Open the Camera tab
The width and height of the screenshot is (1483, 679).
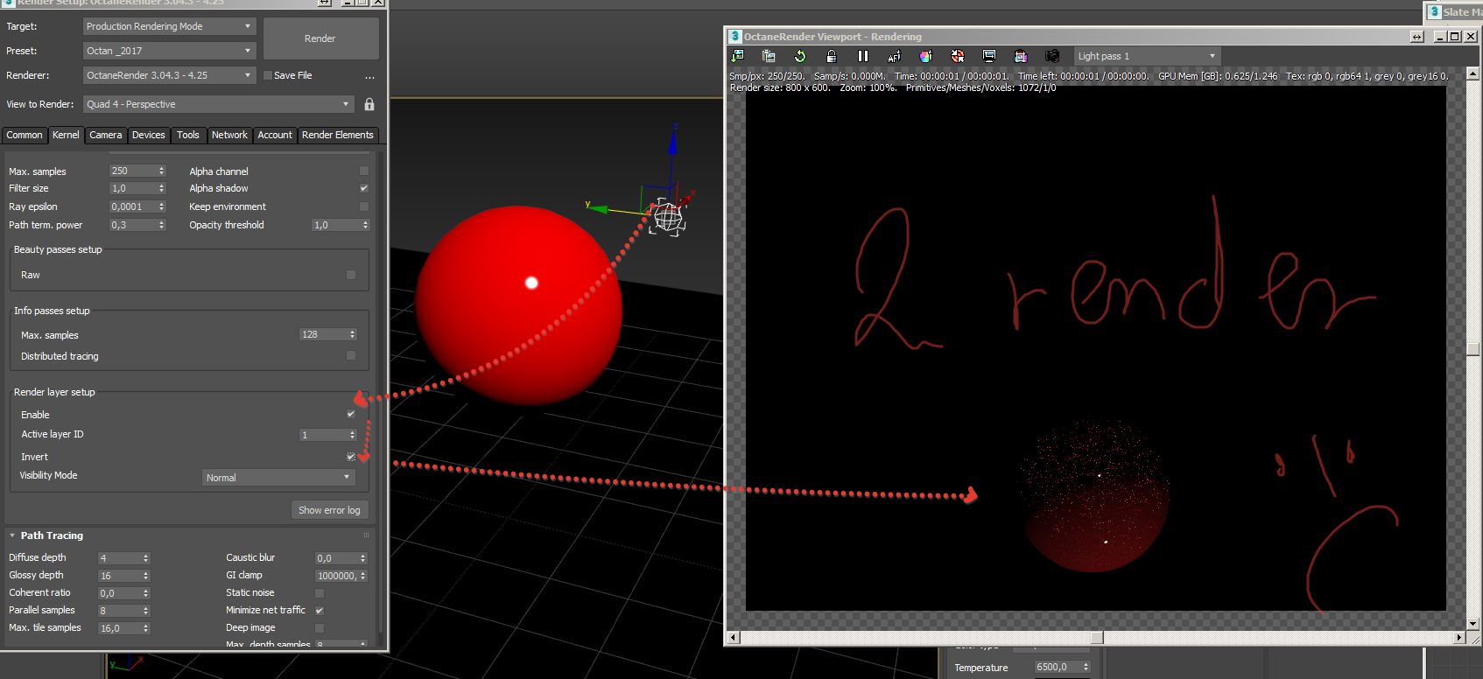point(106,135)
